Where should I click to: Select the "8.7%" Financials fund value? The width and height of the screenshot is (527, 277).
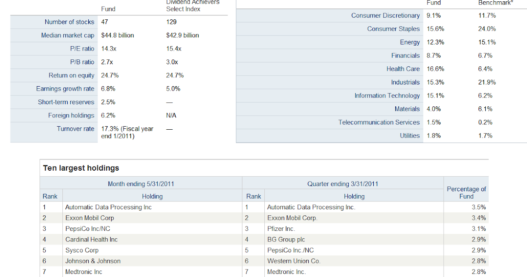(x=433, y=55)
